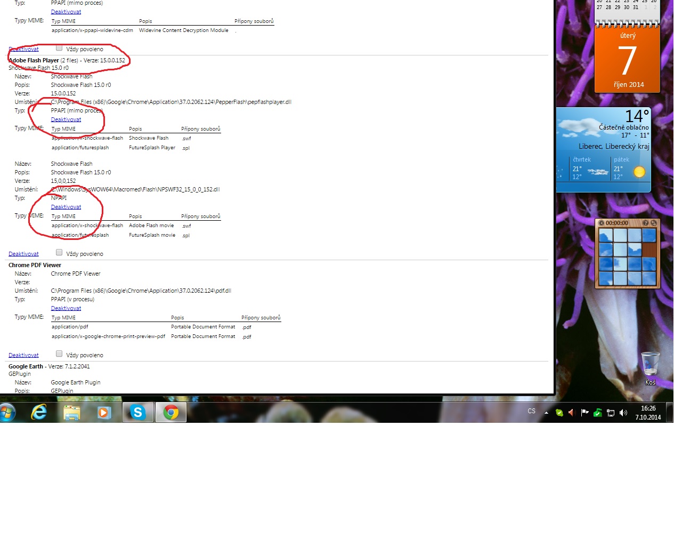The width and height of the screenshot is (682, 546).
Task: Click the puzzle gadget picture preview arrow
Action: (x=602, y=223)
